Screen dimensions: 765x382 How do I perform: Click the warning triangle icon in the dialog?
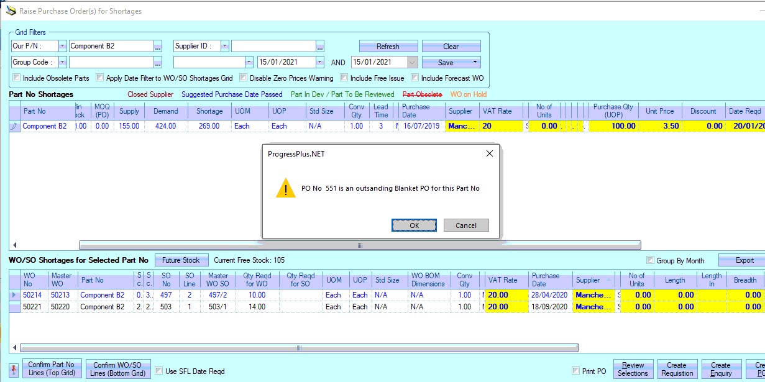pos(285,188)
